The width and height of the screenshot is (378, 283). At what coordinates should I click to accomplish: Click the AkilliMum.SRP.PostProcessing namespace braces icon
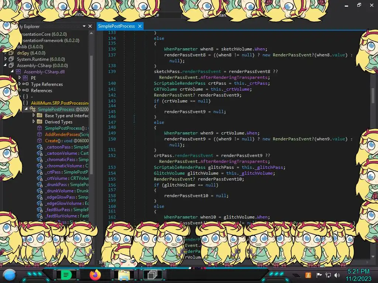pos(25,103)
